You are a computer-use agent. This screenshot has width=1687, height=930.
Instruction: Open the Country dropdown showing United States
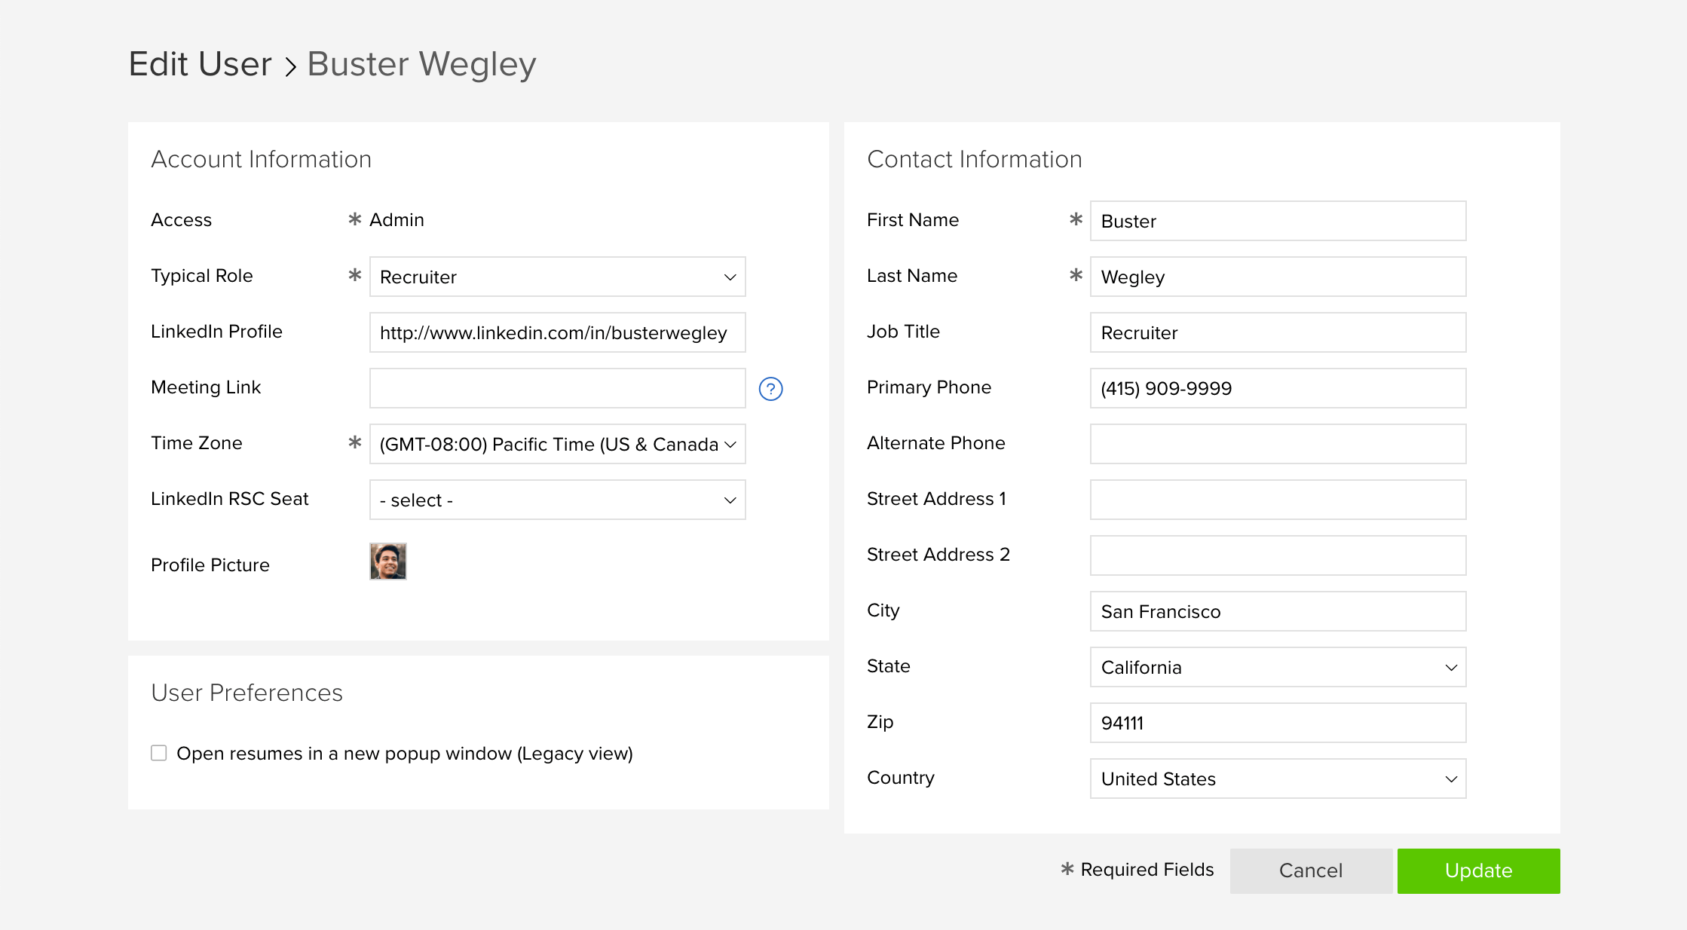point(1278,779)
